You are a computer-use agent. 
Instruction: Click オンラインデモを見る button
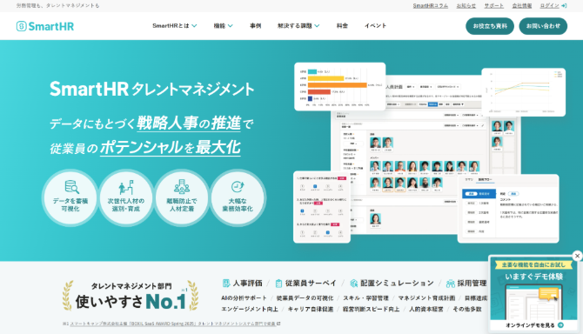534,325
